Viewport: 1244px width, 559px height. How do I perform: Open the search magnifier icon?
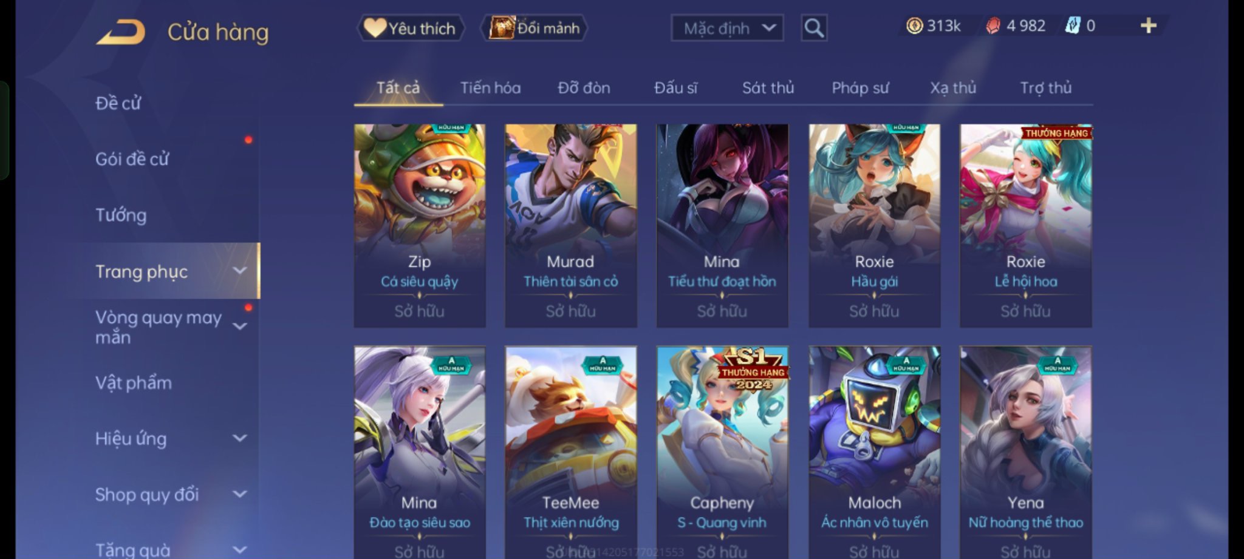pos(814,28)
